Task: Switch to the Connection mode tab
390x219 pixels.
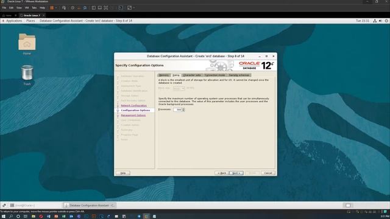Action: coord(214,75)
